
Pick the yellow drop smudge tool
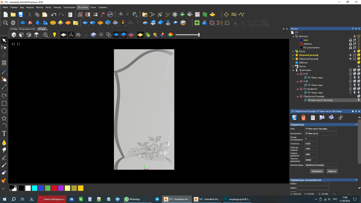4,142
